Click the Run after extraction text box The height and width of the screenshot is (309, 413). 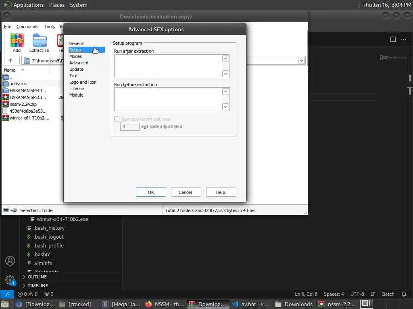168,66
